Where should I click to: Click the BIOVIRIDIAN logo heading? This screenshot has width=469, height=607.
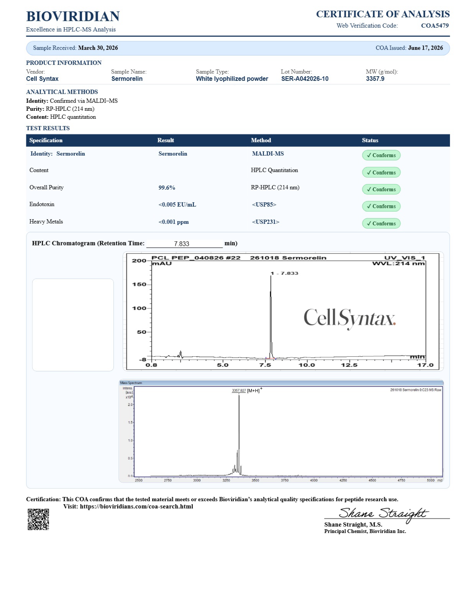click(x=73, y=16)
